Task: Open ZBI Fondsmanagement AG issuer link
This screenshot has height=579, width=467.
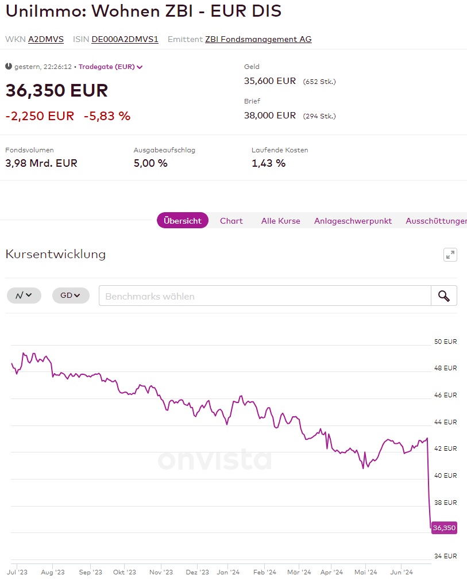Action: 258,39
